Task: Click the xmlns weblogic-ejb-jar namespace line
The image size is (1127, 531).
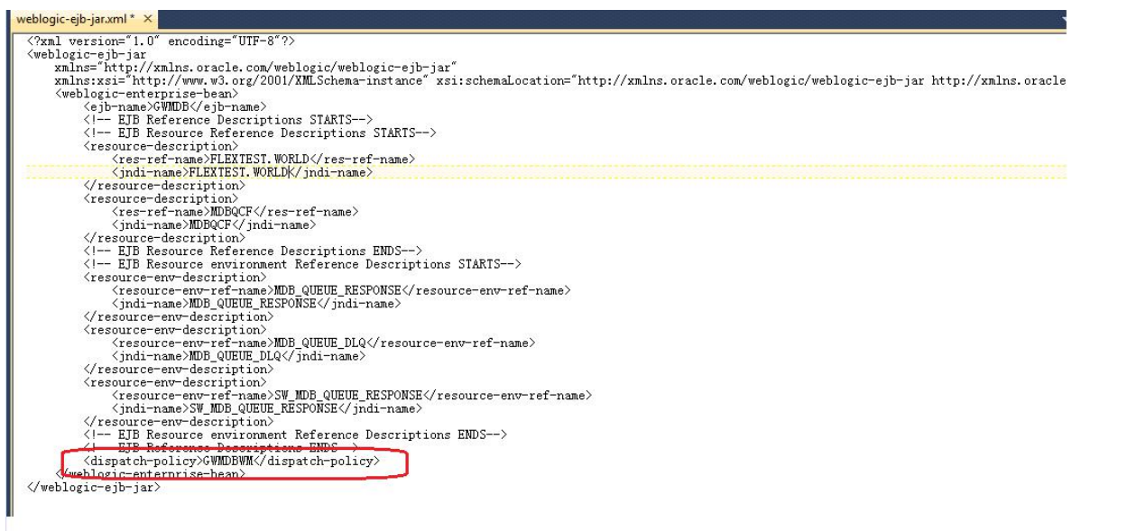Action: pos(256,68)
